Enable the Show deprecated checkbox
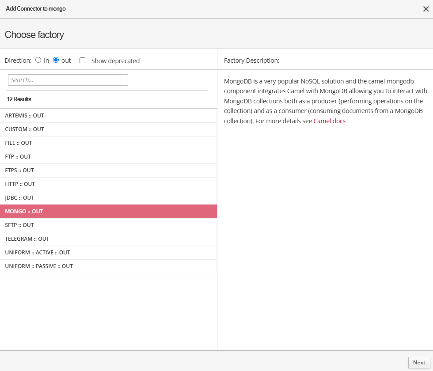Image resolution: width=433 pixels, height=371 pixels. point(82,61)
